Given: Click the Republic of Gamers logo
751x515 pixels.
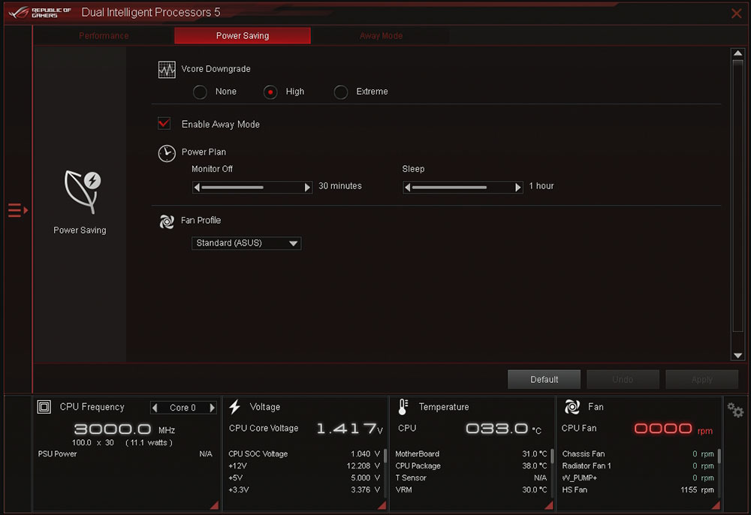Looking at the screenshot, I should tap(40, 13).
